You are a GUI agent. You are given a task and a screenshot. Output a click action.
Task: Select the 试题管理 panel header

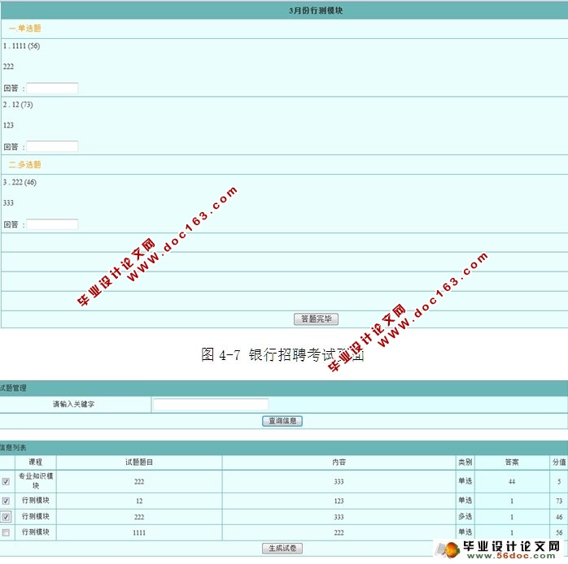(x=13, y=388)
